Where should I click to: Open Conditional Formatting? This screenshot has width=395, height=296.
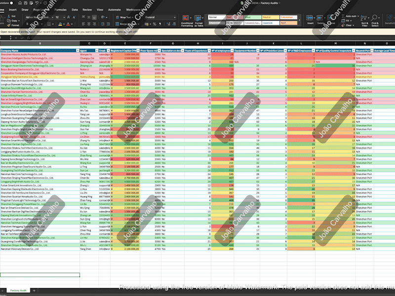point(187,21)
